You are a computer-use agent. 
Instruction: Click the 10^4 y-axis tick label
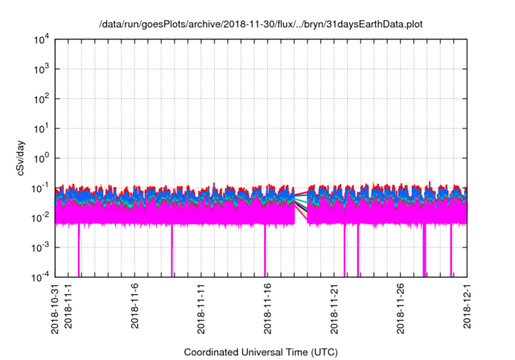tap(41, 40)
